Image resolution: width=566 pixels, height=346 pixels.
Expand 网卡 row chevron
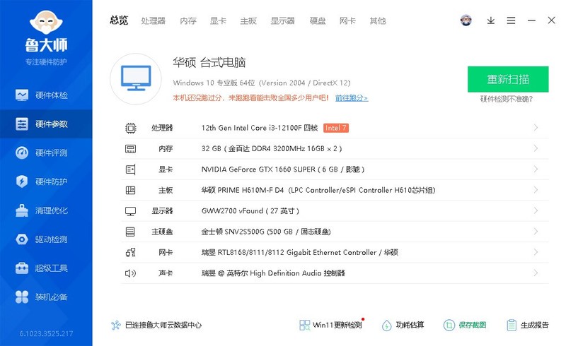coord(536,252)
